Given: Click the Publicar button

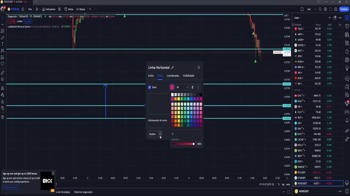Looking at the screenshot, I should pos(344,9).
